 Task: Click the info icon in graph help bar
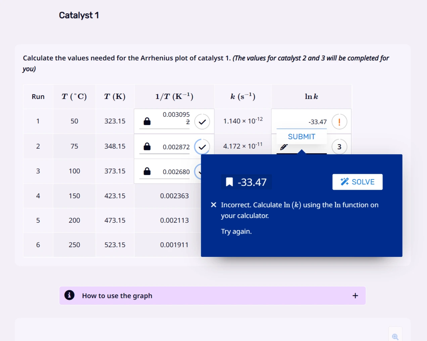(x=69, y=295)
